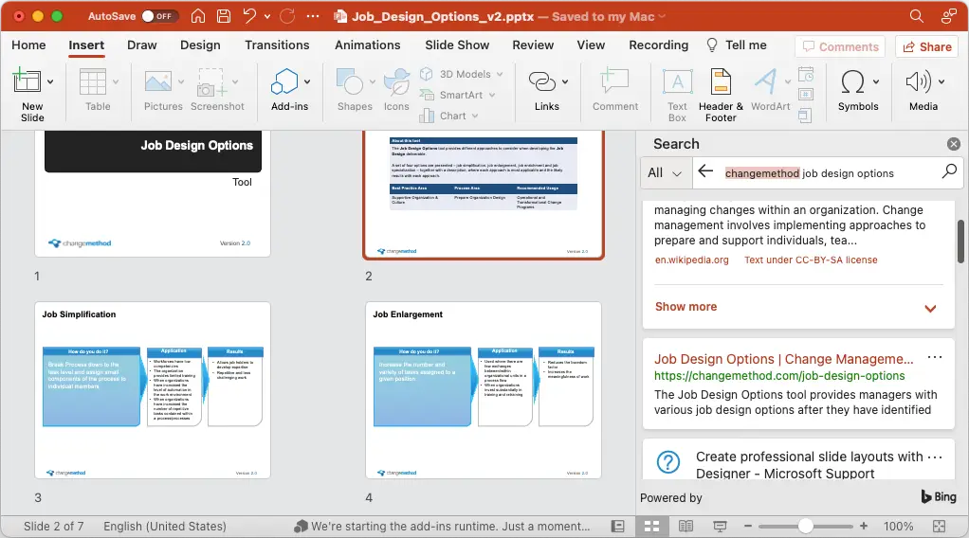Open the undo history dropdown arrow

tap(267, 17)
